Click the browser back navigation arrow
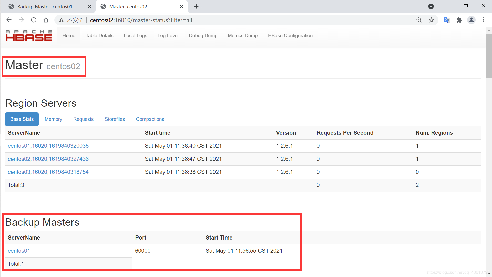Image resolution: width=492 pixels, height=277 pixels. click(9, 19)
